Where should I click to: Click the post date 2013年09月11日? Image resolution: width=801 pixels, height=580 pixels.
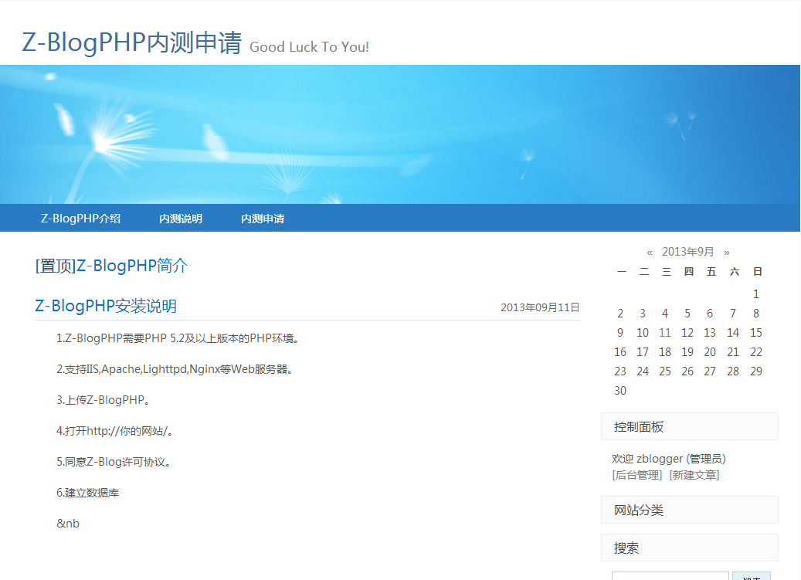(x=540, y=307)
